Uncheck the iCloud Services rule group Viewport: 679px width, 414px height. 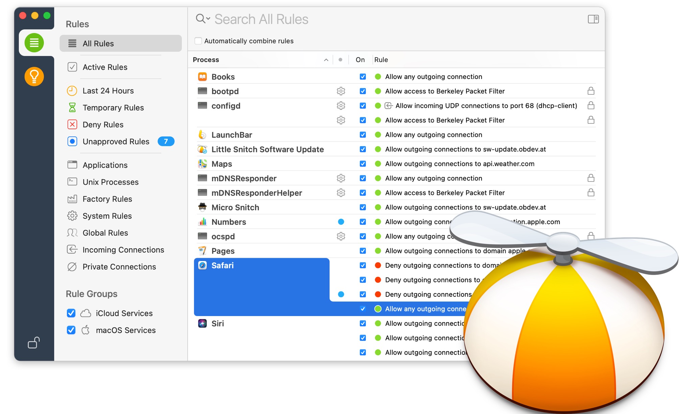coord(71,313)
